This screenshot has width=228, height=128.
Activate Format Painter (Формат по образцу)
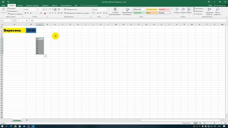[x=15, y=14]
